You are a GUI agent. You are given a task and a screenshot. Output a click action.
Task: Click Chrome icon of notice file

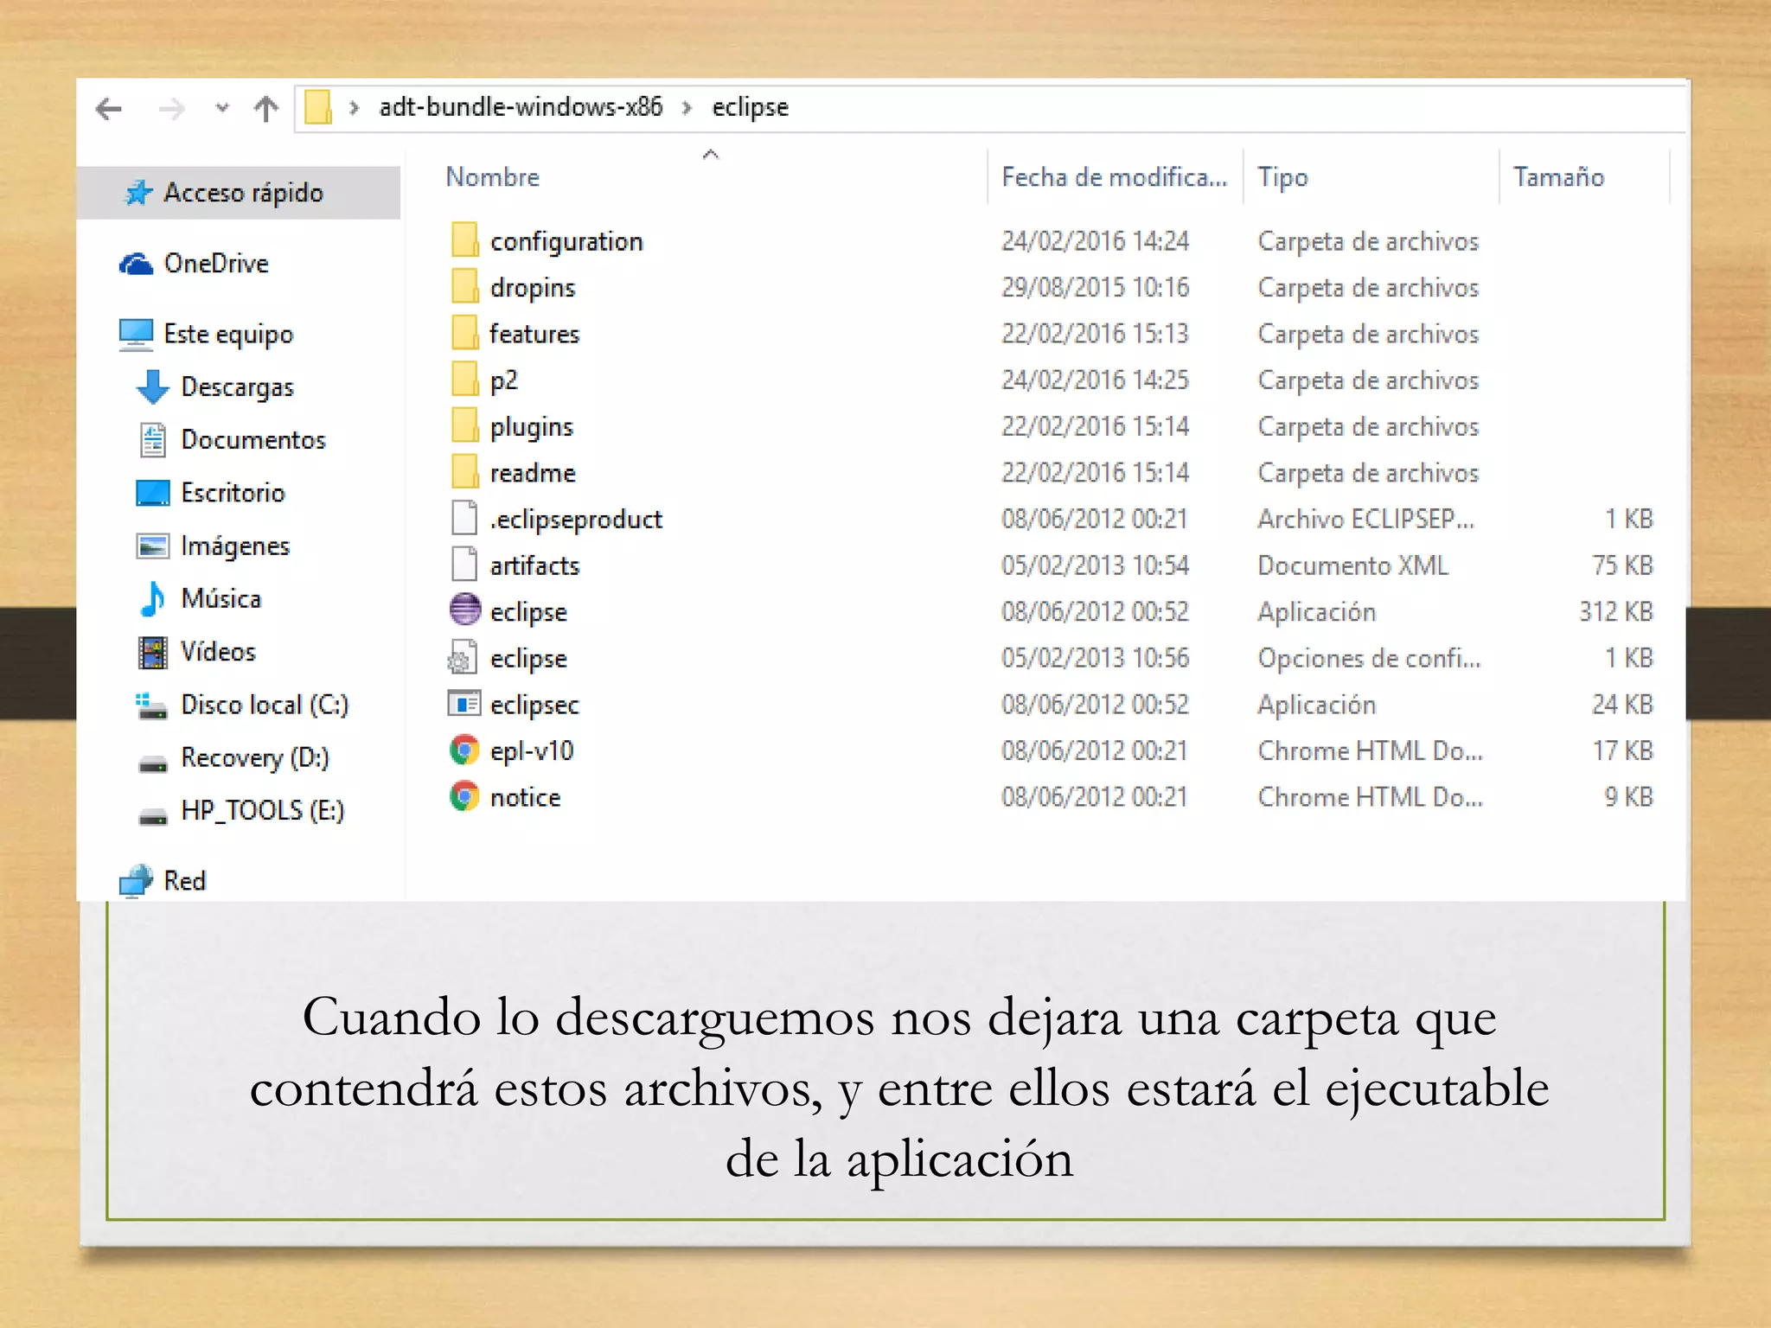(464, 796)
